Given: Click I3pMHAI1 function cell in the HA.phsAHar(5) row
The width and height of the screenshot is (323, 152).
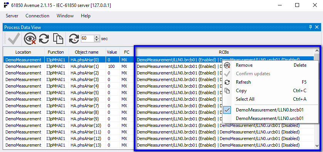Looking at the screenshot, I should [x=57, y=93].
